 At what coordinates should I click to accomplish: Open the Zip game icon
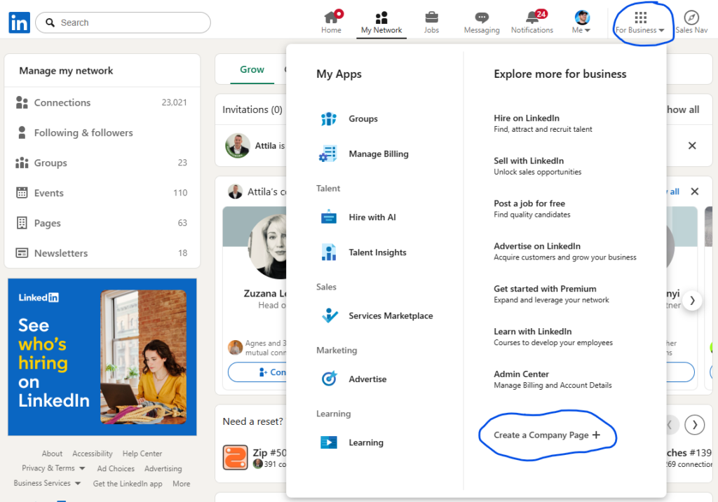pos(236,458)
